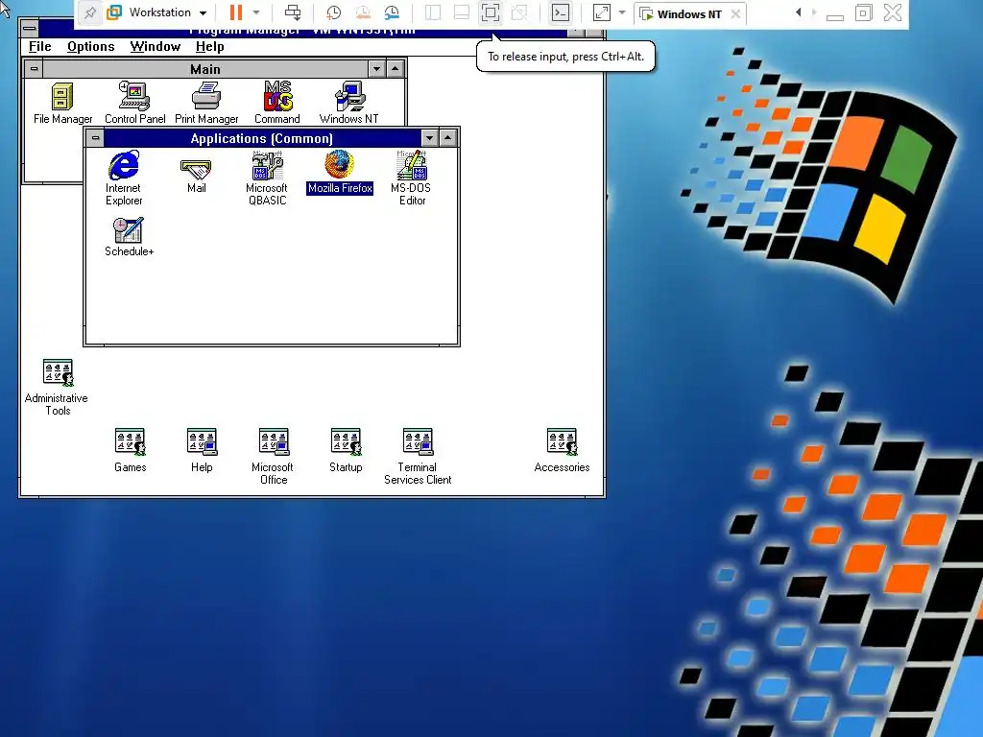
Task: Take a snapshot of the virtual machine
Action: (x=333, y=12)
